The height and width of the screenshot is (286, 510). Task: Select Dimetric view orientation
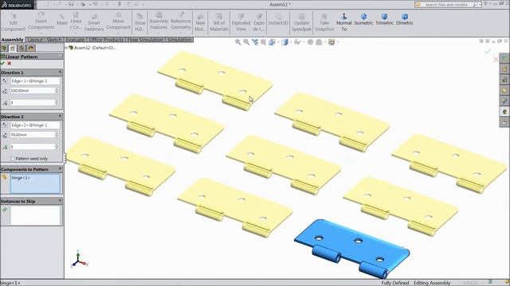point(405,19)
